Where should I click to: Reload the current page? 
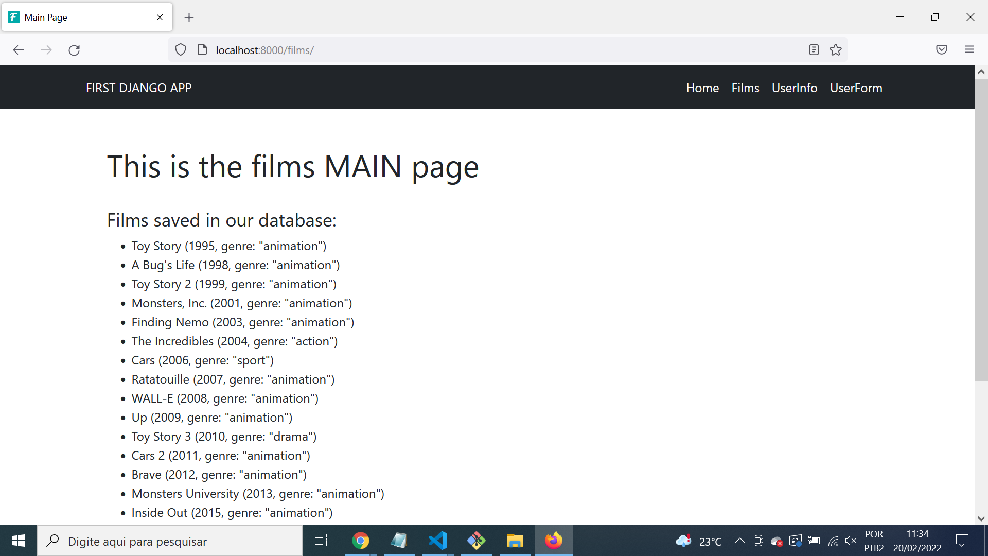[74, 50]
